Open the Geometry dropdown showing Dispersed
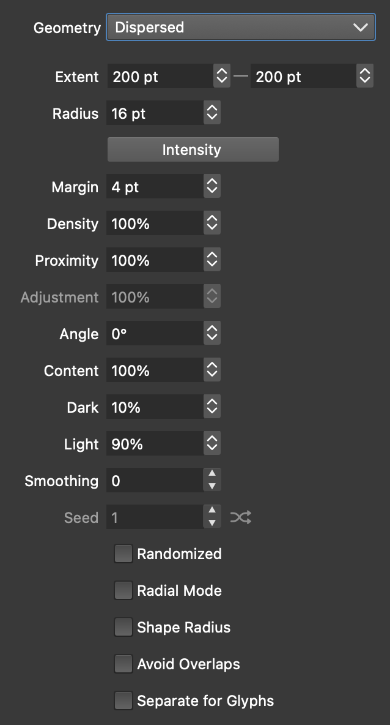This screenshot has width=390, height=725. (241, 28)
